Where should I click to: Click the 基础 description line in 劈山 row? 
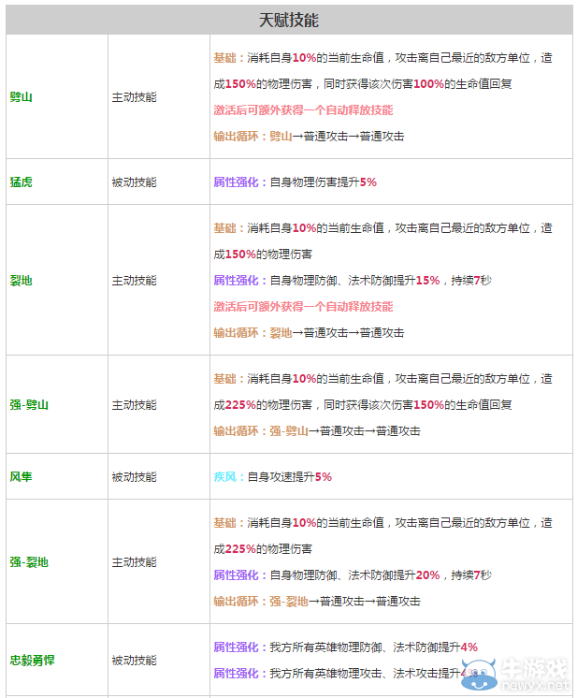(x=382, y=58)
